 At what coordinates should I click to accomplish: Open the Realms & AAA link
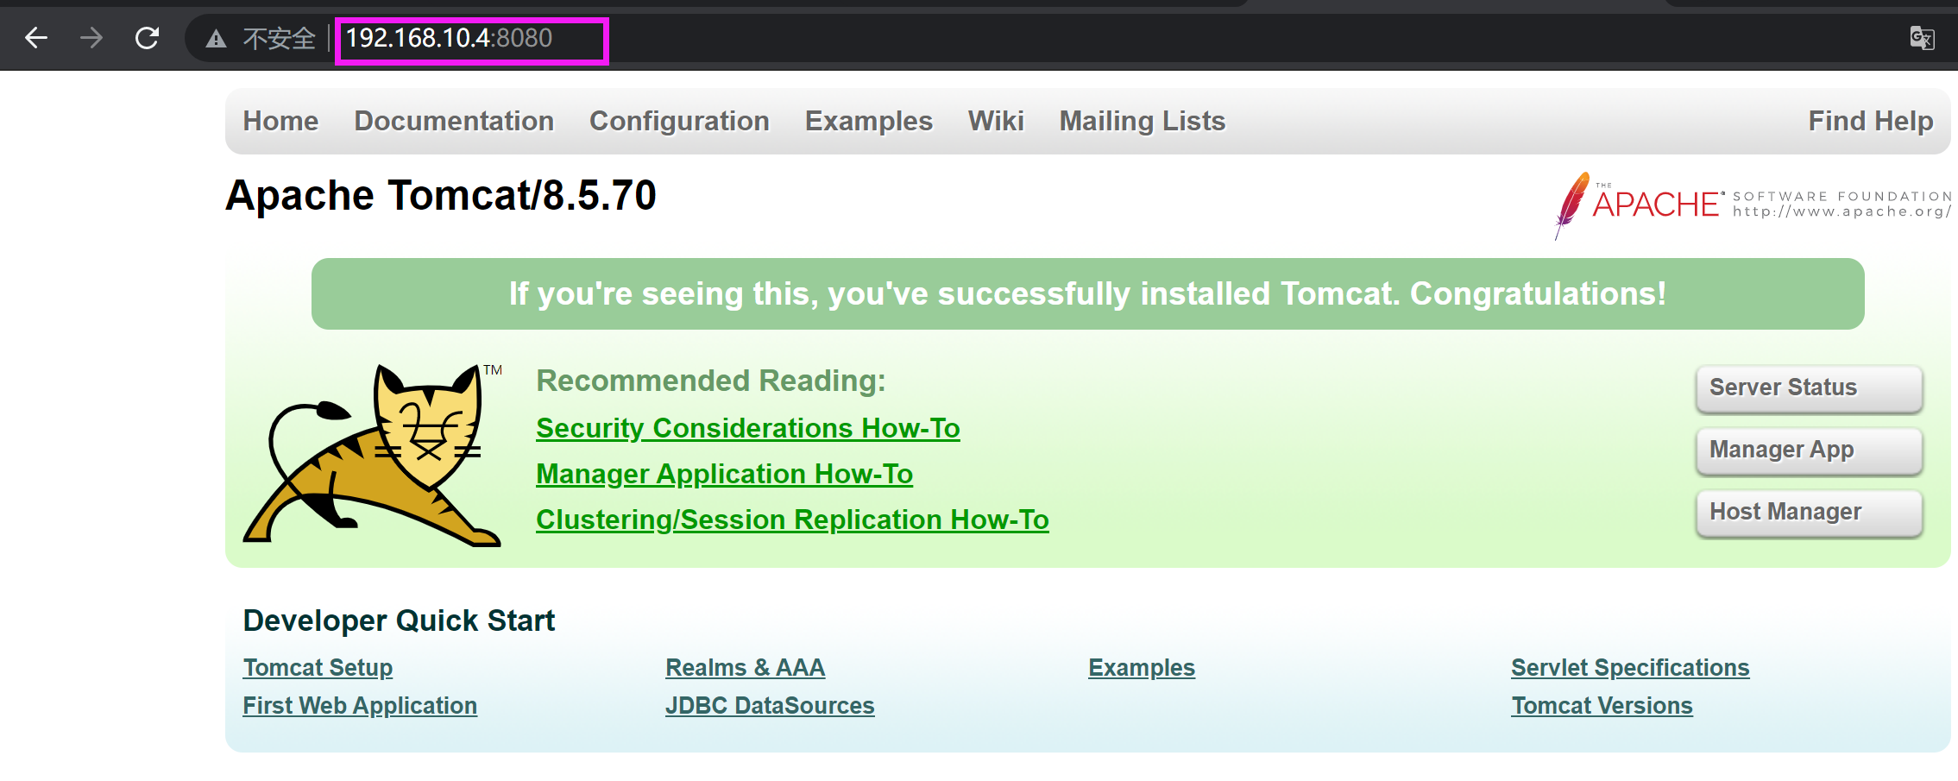click(x=745, y=667)
